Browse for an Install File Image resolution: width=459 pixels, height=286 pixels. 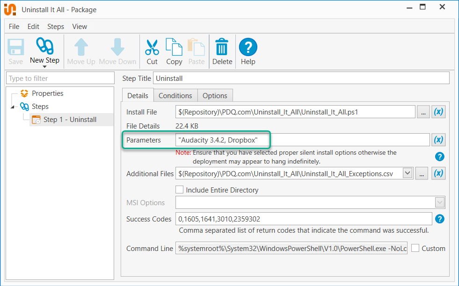(423, 111)
